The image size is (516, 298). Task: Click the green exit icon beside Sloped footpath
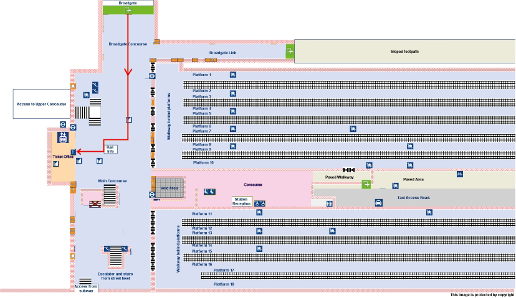(x=290, y=52)
